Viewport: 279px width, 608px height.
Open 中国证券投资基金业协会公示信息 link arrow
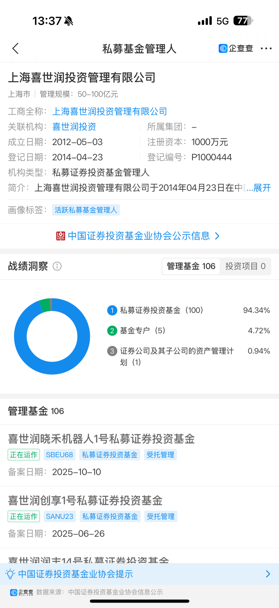pyautogui.click(x=217, y=236)
